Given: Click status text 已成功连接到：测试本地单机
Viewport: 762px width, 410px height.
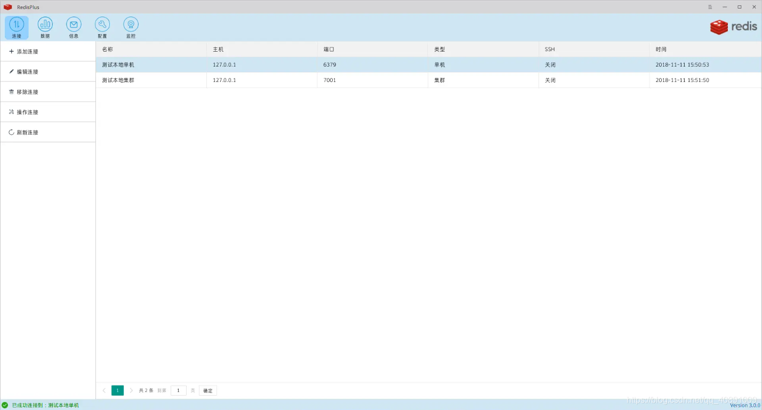Looking at the screenshot, I should pyautogui.click(x=45, y=405).
